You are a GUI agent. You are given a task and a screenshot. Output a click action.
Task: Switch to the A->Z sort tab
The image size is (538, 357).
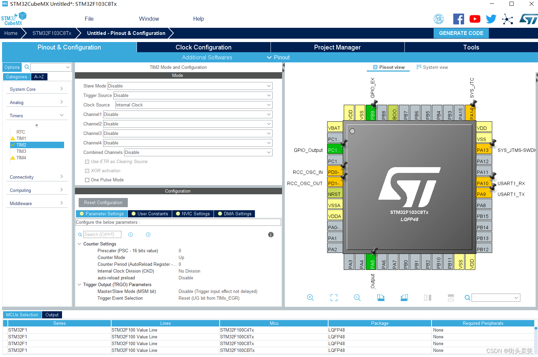pyautogui.click(x=39, y=77)
